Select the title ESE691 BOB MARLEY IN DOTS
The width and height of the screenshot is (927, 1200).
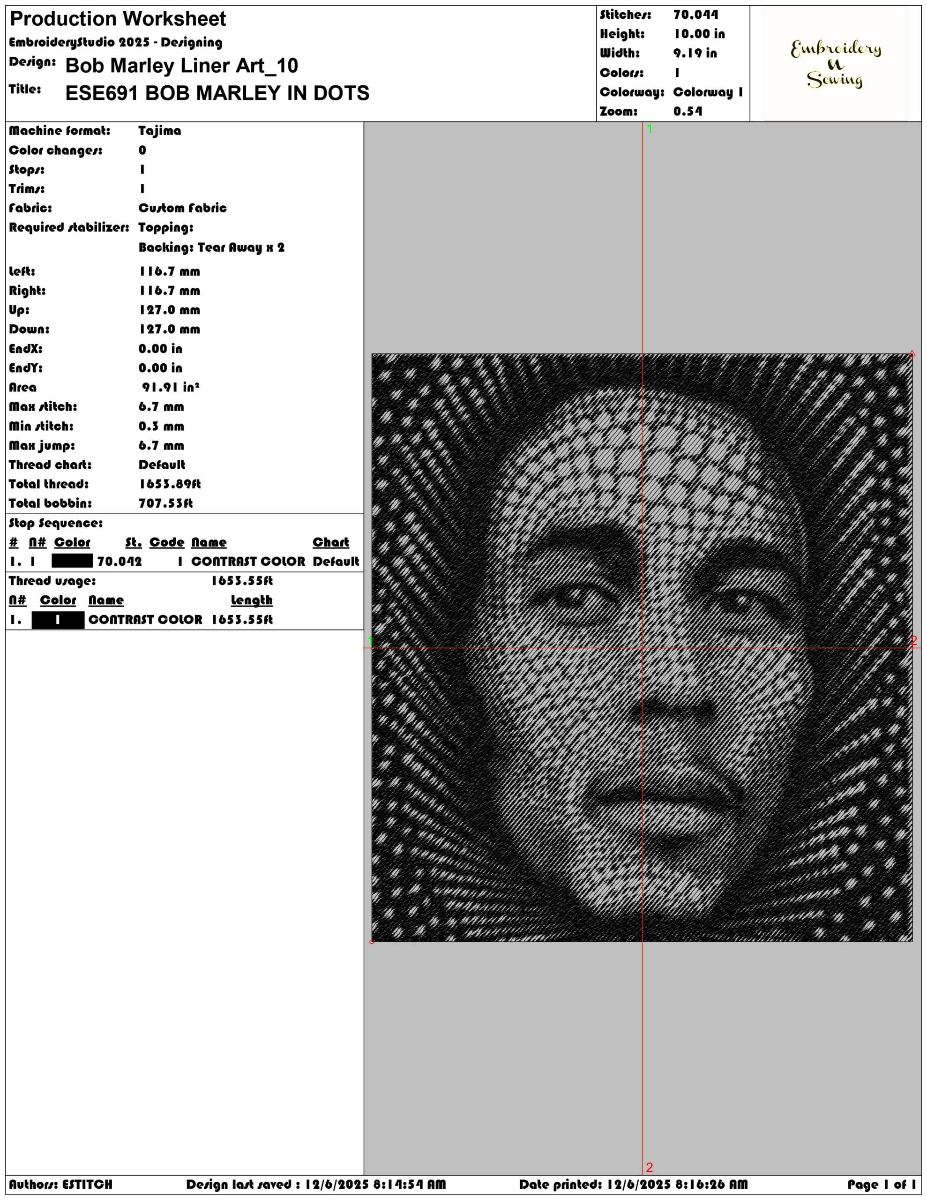click(x=217, y=93)
